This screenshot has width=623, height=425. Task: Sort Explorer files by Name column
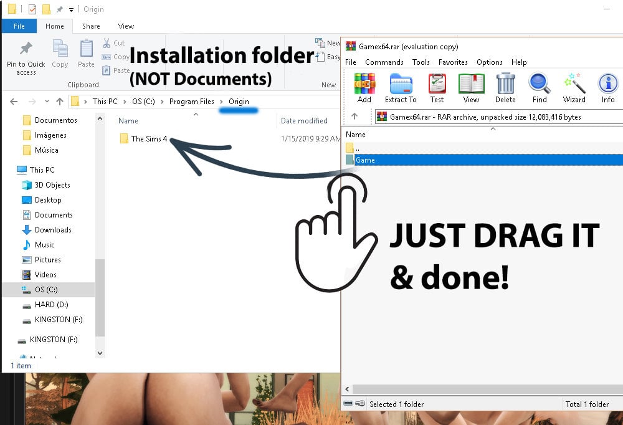click(x=128, y=121)
